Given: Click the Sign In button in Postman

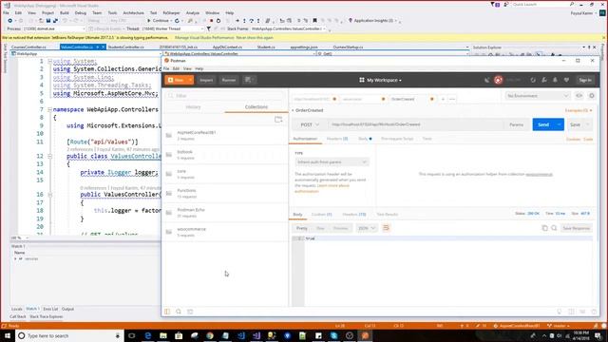Looking at the screenshot, I should pyautogui.click(x=585, y=80).
